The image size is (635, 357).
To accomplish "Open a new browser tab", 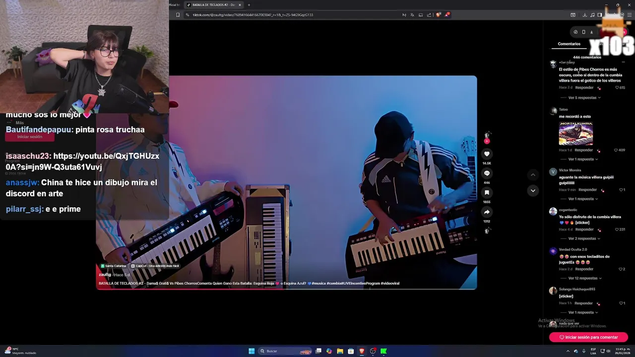I will click(249, 5).
